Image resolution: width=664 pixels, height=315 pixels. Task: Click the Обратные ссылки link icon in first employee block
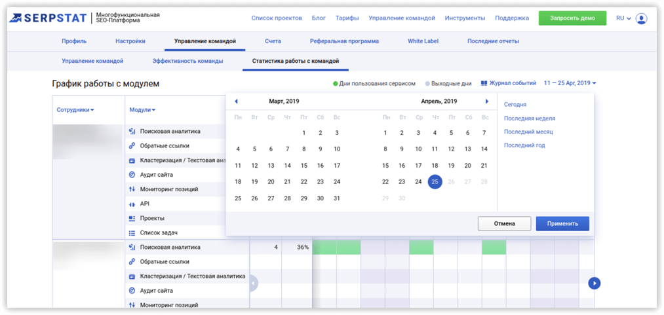(132, 146)
